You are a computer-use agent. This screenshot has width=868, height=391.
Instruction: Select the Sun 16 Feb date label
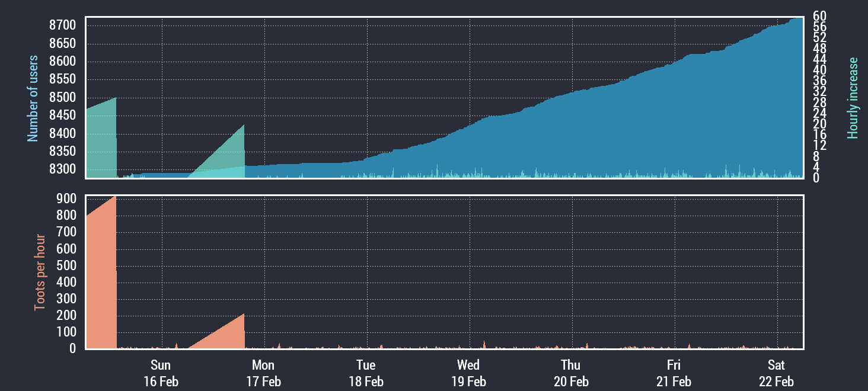coord(161,373)
